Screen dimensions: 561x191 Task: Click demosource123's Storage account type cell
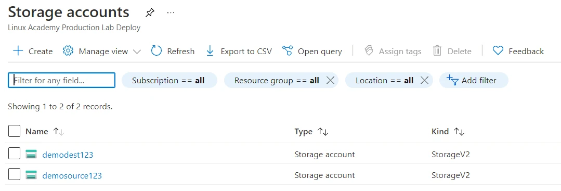[x=324, y=175]
